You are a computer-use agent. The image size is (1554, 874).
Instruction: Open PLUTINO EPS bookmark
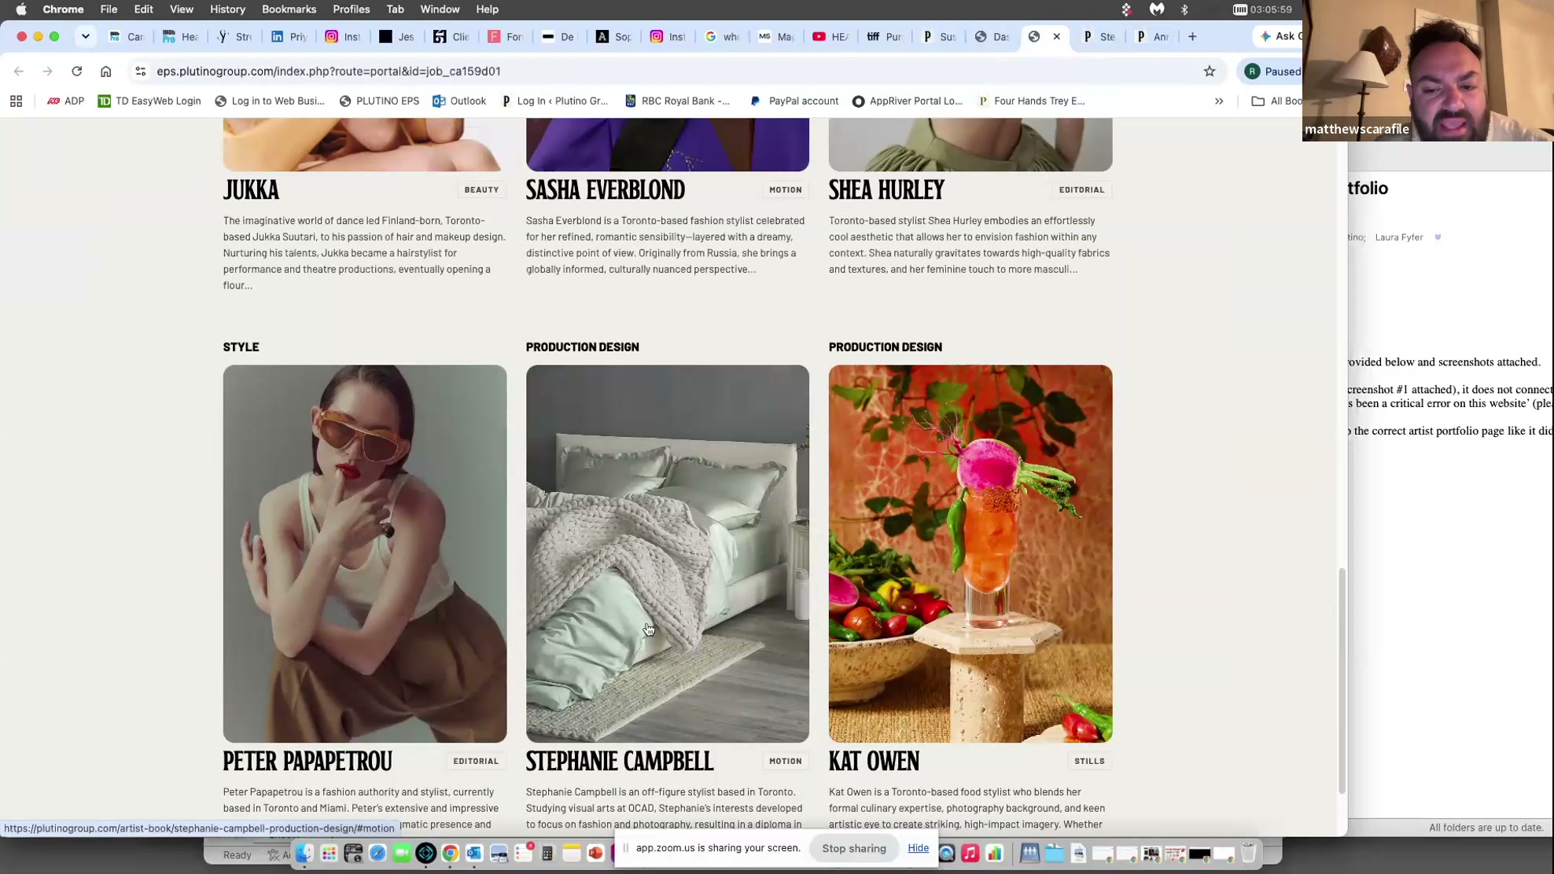[379, 101]
